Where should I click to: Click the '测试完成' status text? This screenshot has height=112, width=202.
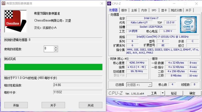(10, 59)
